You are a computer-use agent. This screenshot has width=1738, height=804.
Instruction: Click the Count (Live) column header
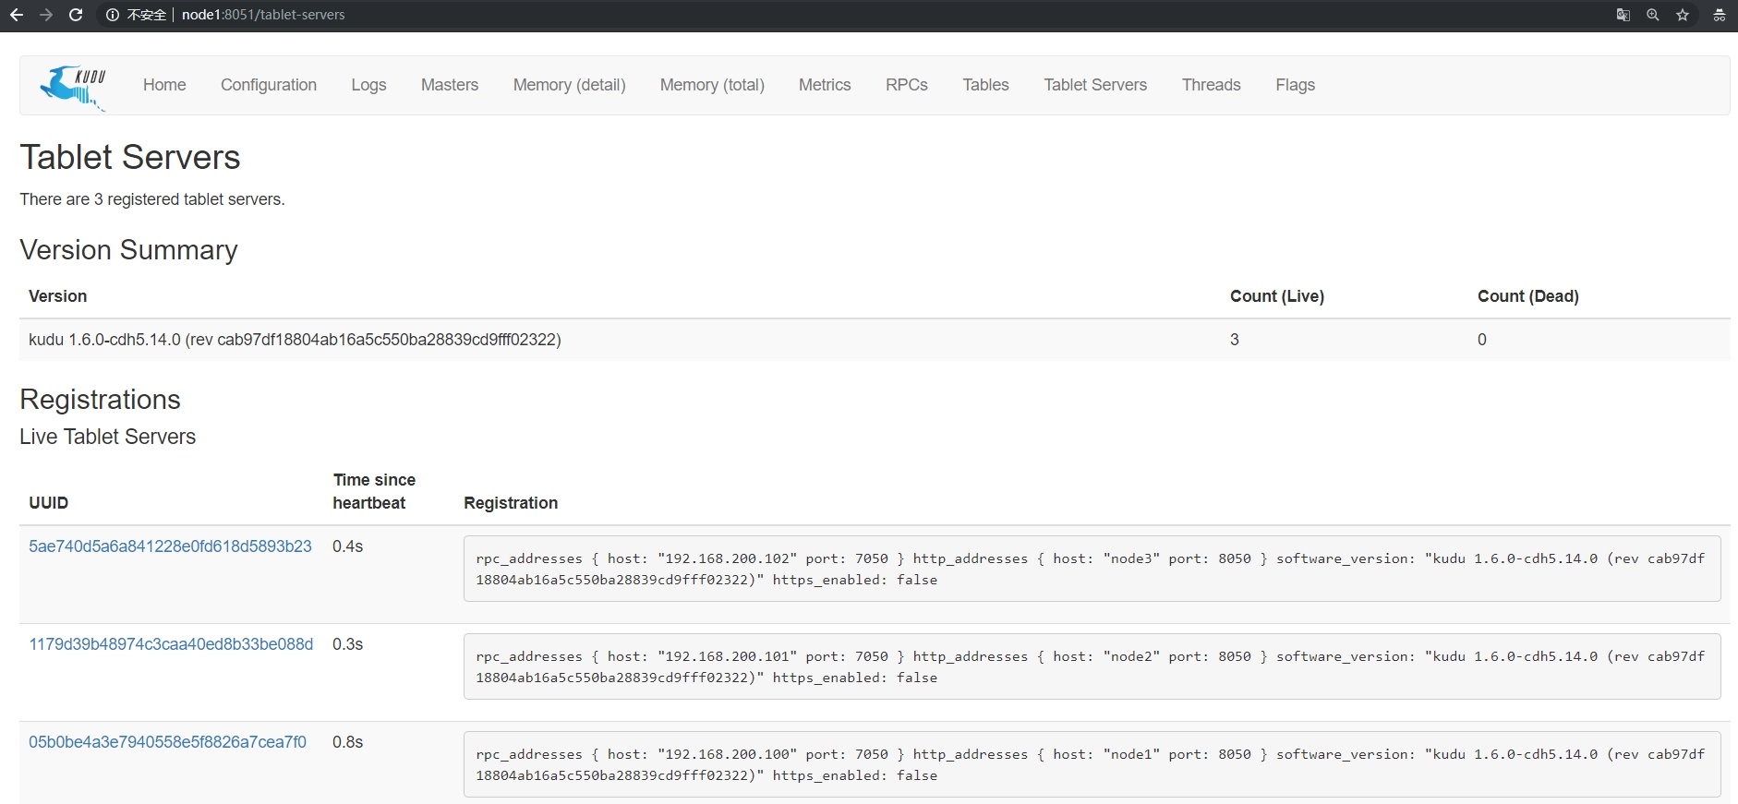click(1277, 296)
